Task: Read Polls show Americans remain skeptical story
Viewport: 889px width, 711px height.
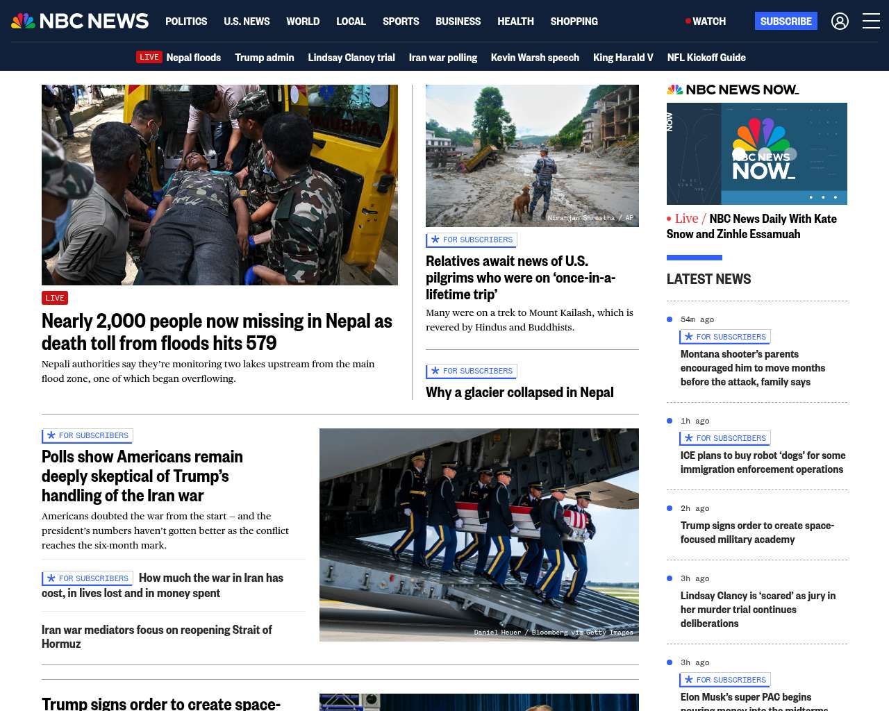Action: click(142, 476)
